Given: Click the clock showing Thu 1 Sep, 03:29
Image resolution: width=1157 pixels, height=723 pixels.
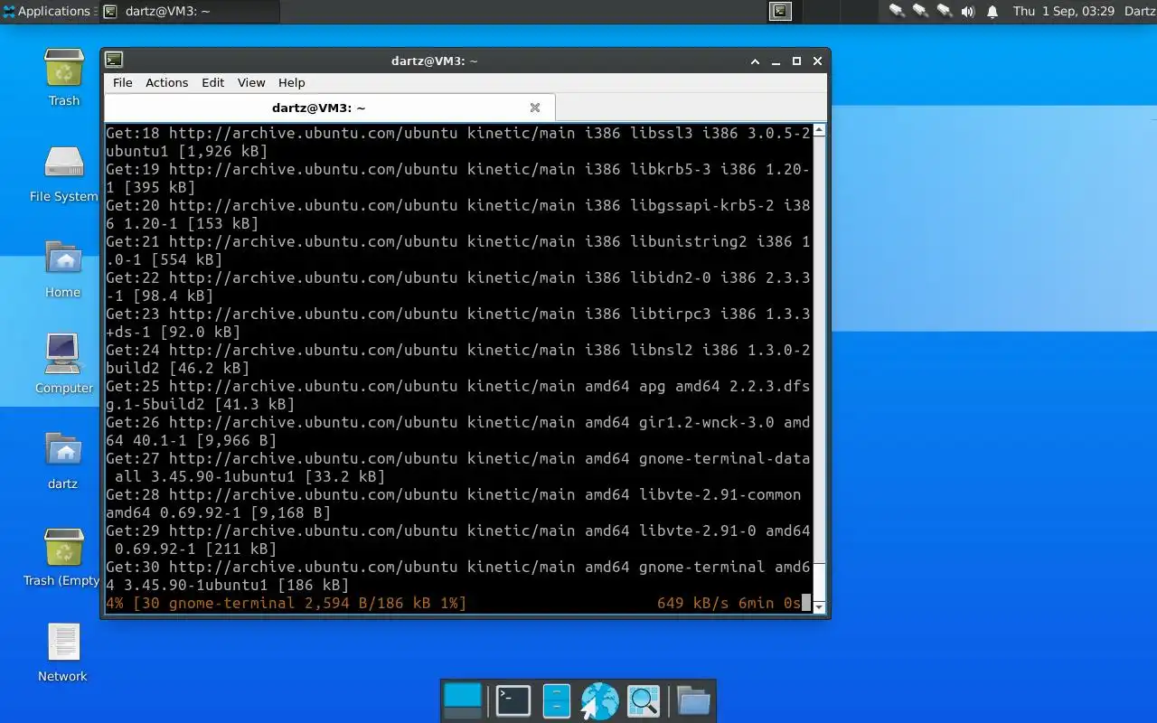Looking at the screenshot, I should 1063,11.
